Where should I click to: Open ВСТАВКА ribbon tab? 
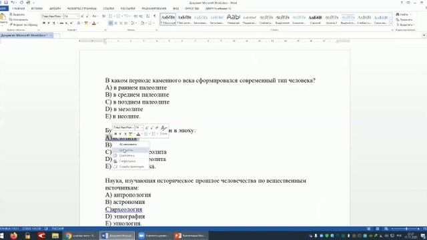[37, 9]
